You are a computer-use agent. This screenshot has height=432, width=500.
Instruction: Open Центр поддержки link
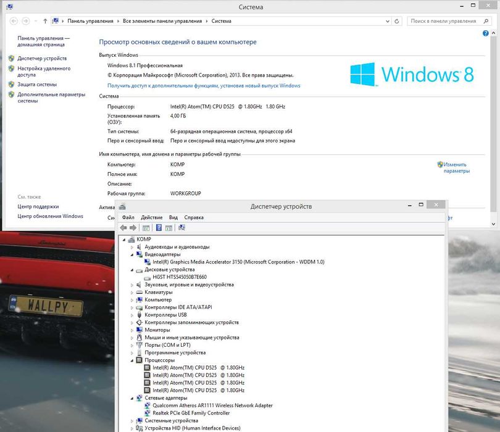[x=38, y=207]
